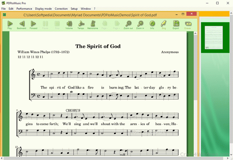The height and width of the screenshot is (160, 233).
Task: Click the measure number 13 marker
Action: tap(16, 147)
